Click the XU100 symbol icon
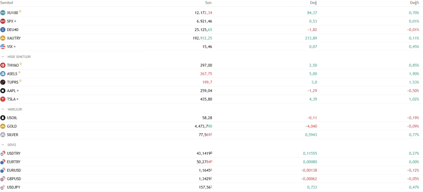 coord(3,13)
